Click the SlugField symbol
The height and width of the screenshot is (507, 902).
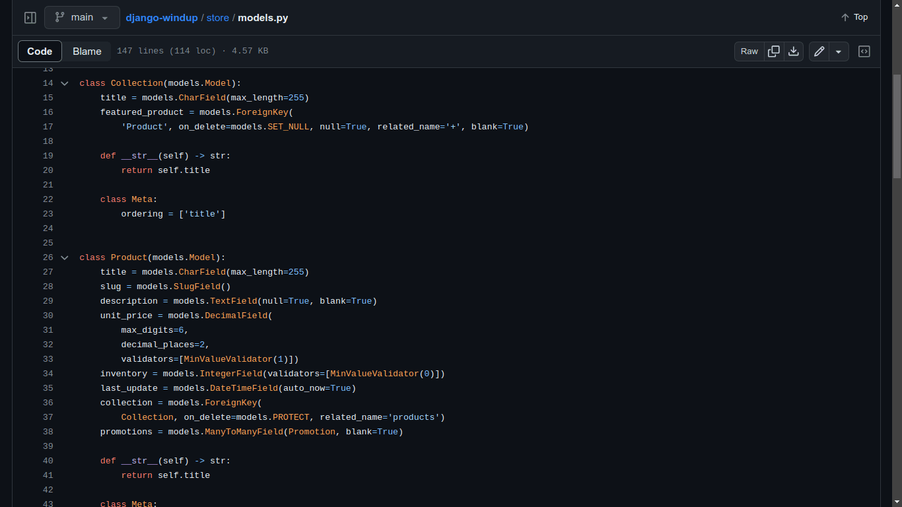click(x=197, y=287)
